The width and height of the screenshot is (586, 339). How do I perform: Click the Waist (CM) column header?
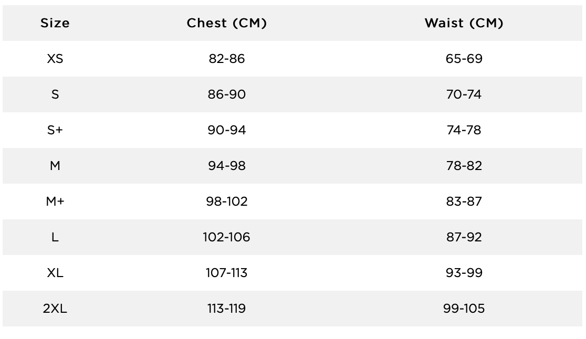click(464, 23)
